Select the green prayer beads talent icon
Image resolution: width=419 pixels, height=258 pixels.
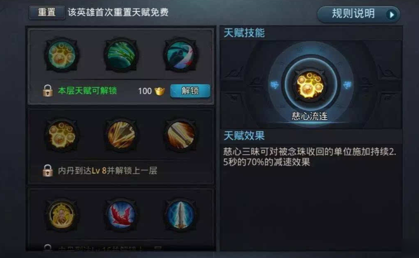[62, 55]
